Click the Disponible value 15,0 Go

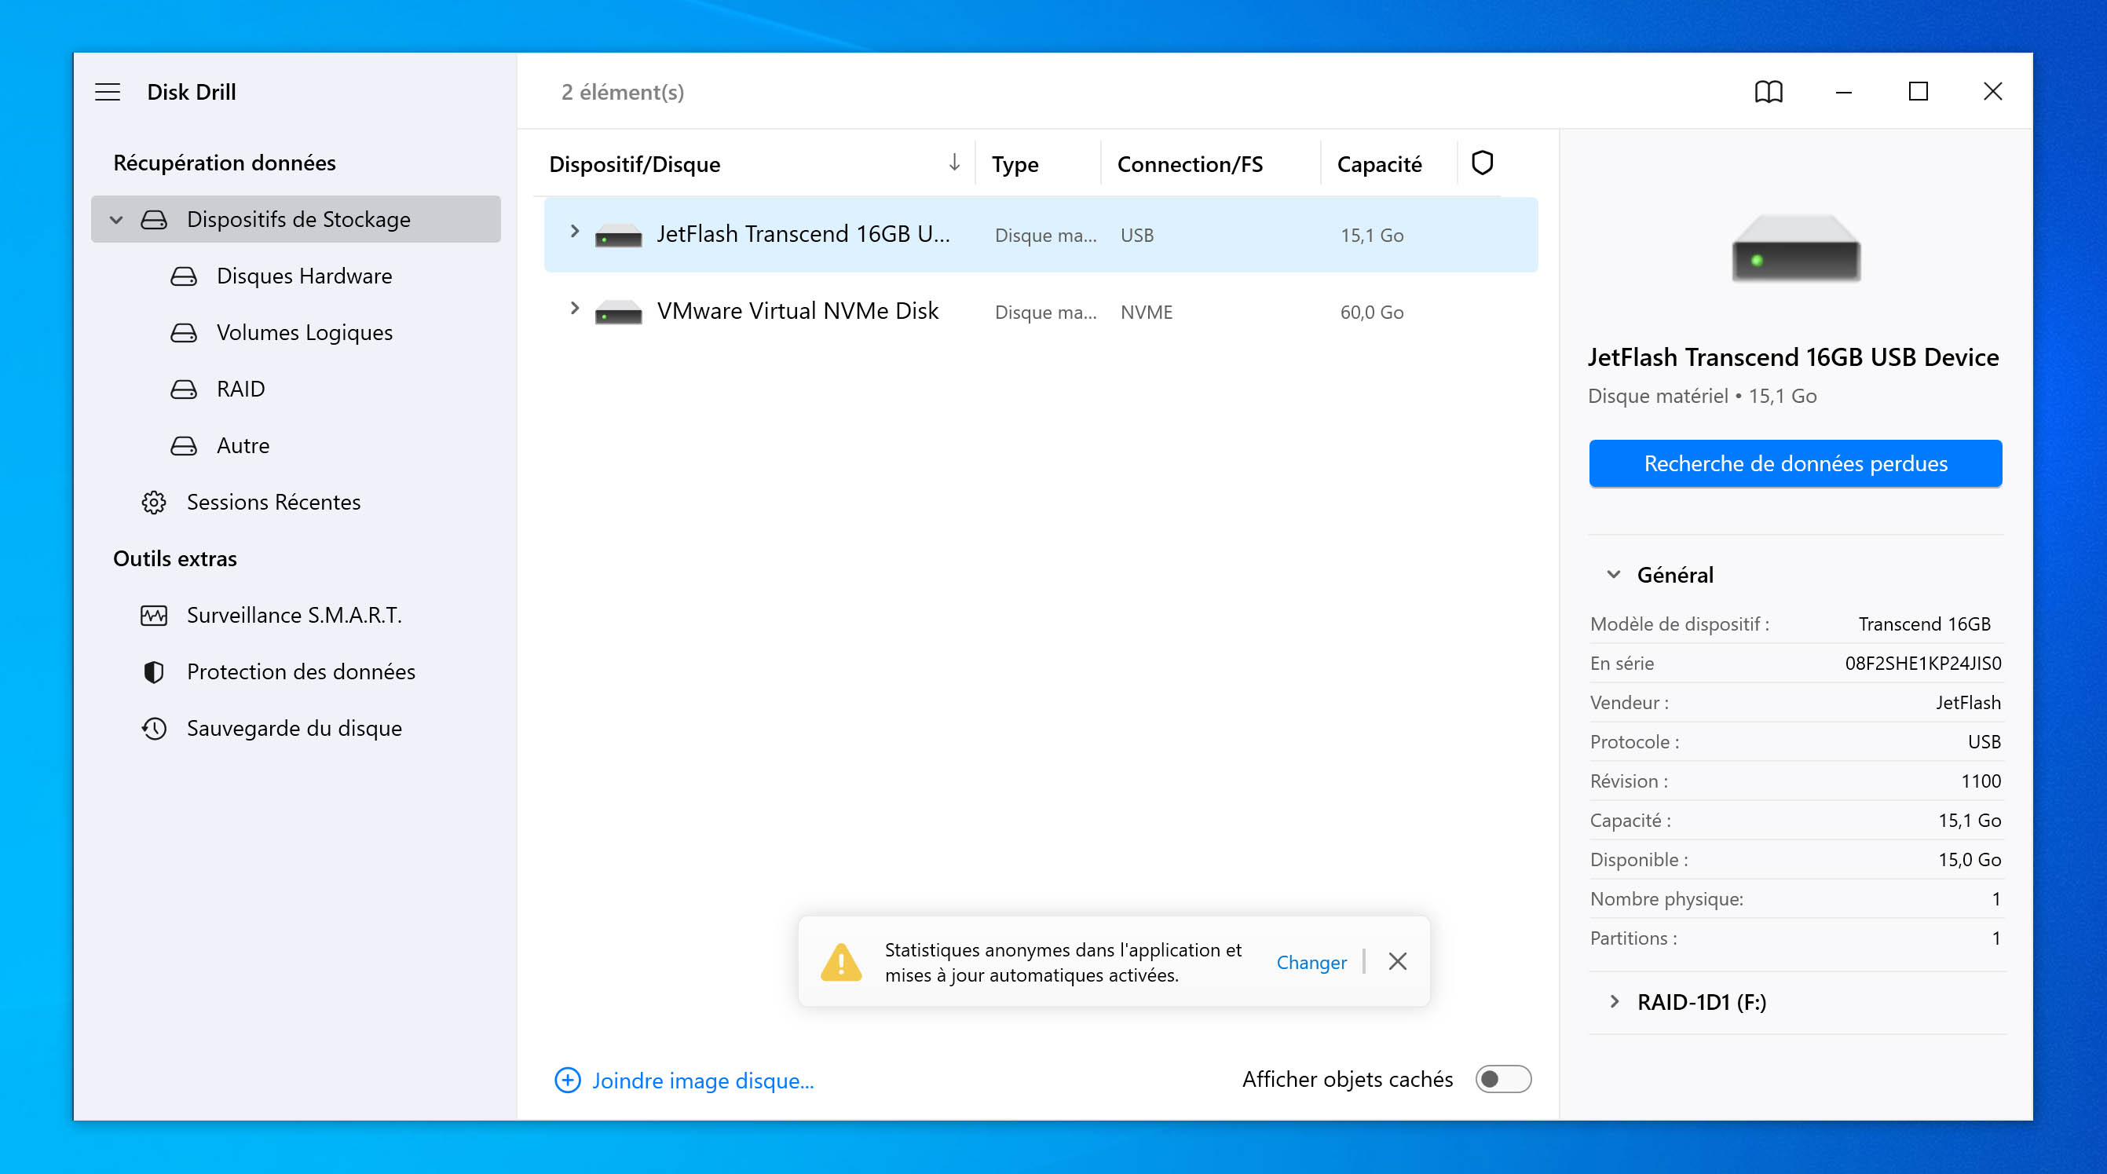click(1970, 859)
